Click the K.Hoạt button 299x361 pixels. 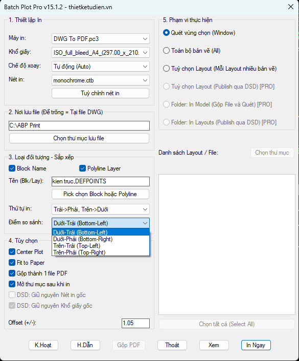coord(43,345)
